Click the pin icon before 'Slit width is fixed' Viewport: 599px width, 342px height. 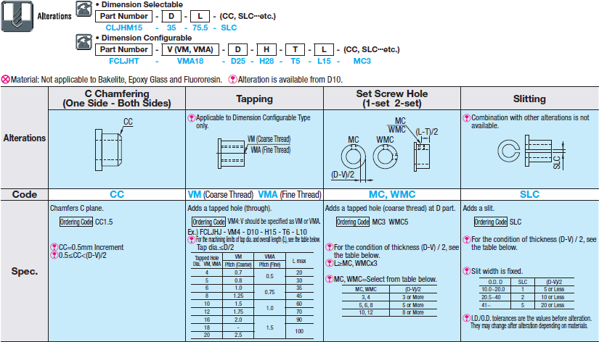pyautogui.click(x=466, y=271)
